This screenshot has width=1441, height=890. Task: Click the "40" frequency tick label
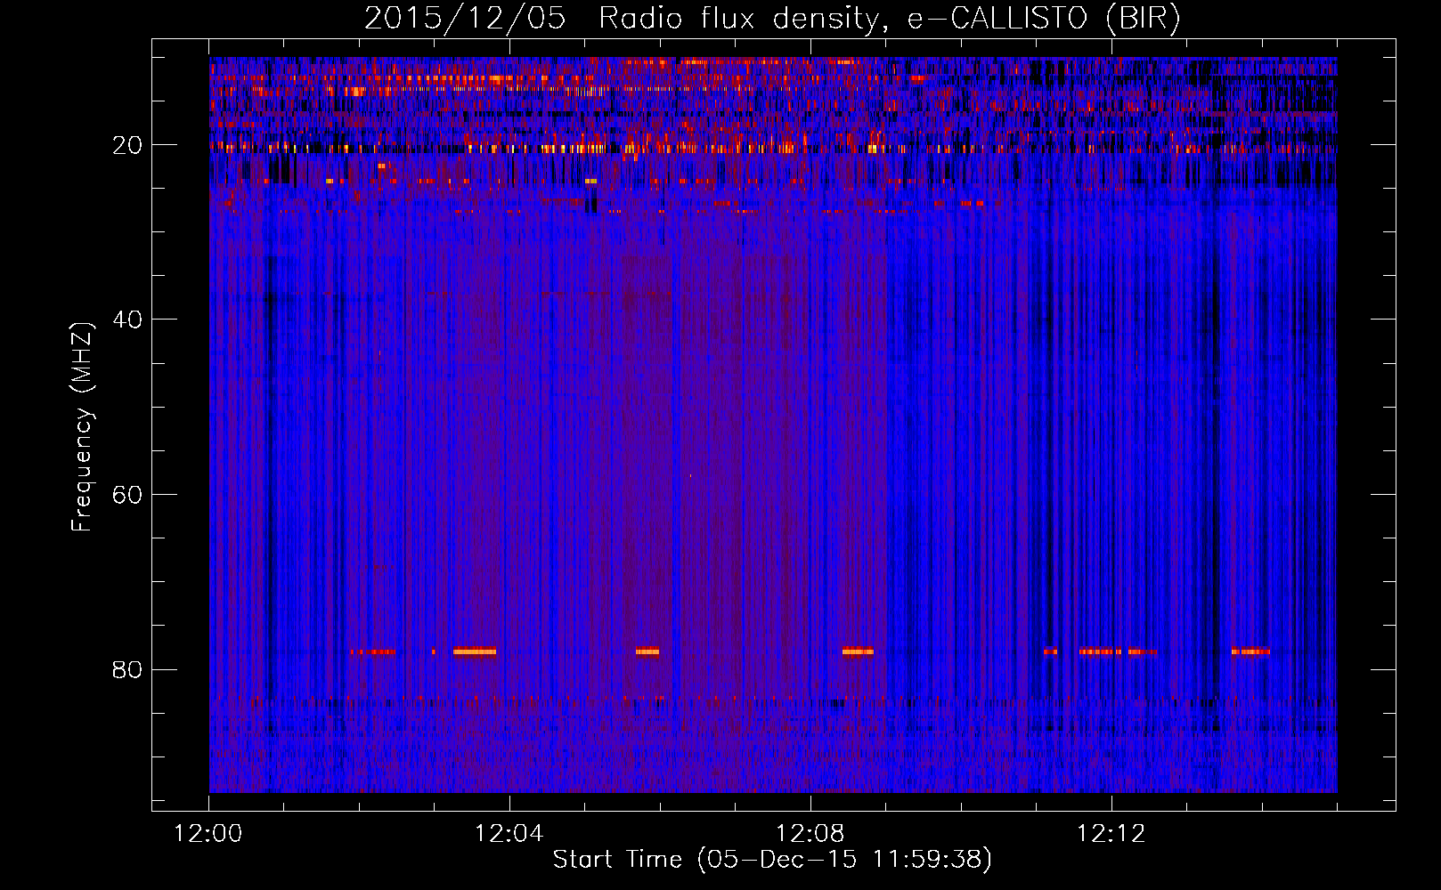(128, 320)
